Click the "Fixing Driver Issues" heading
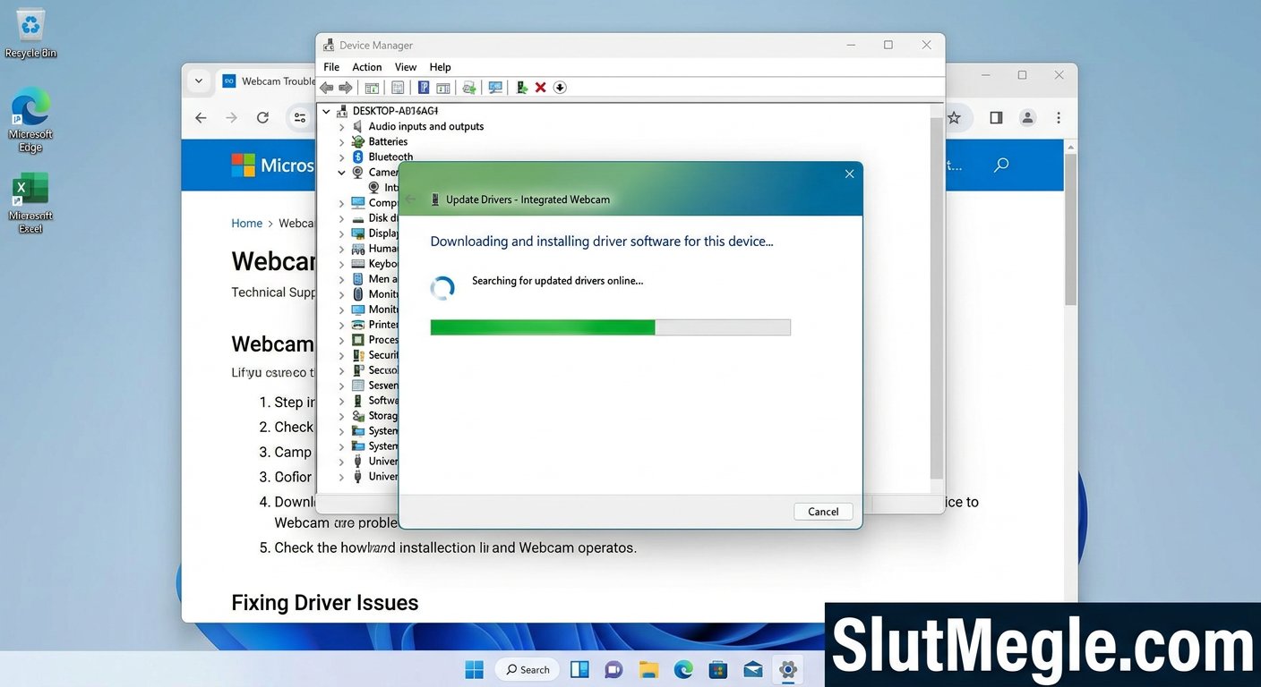 coord(325,603)
